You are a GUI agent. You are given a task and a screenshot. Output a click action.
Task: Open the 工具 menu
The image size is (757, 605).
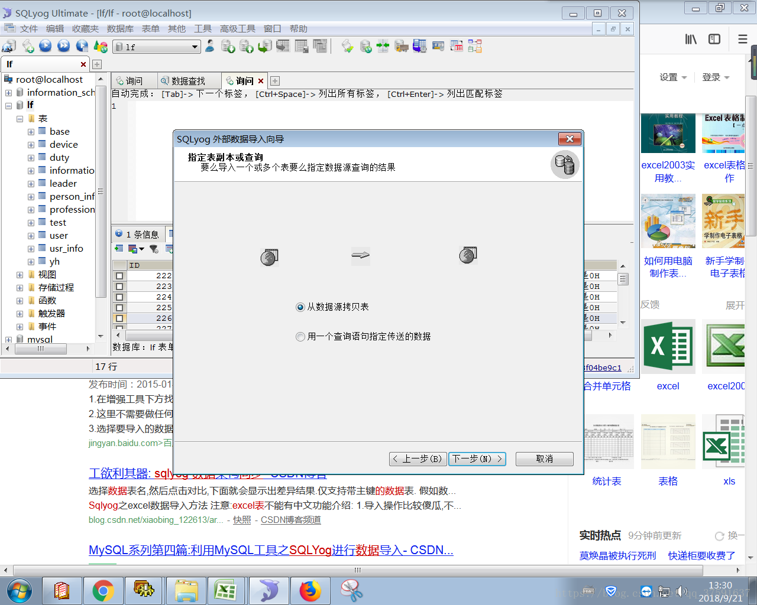[x=203, y=28]
